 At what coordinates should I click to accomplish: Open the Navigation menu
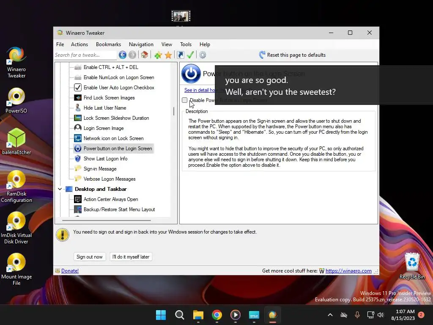coord(141,44)
